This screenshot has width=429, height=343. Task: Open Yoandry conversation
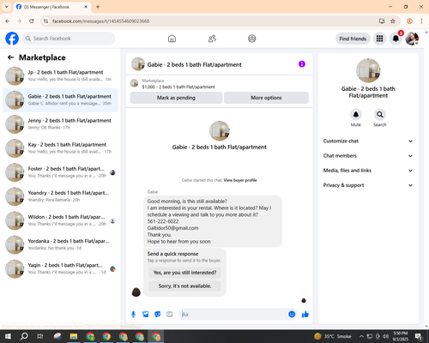point(60,196)
